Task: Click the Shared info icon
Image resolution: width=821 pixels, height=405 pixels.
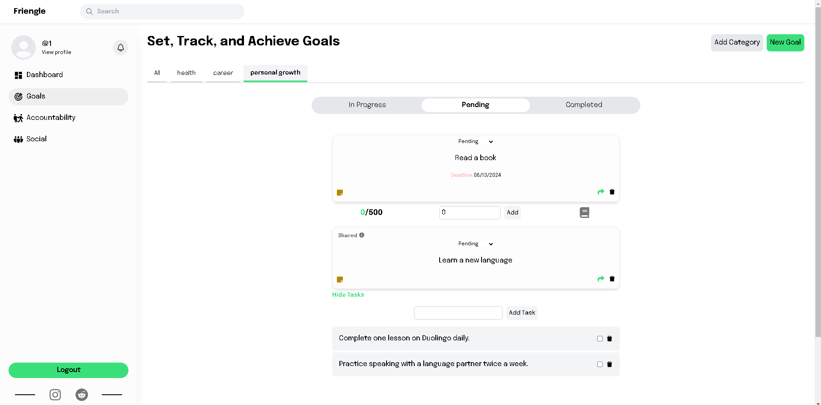Action: coord(362,235)
